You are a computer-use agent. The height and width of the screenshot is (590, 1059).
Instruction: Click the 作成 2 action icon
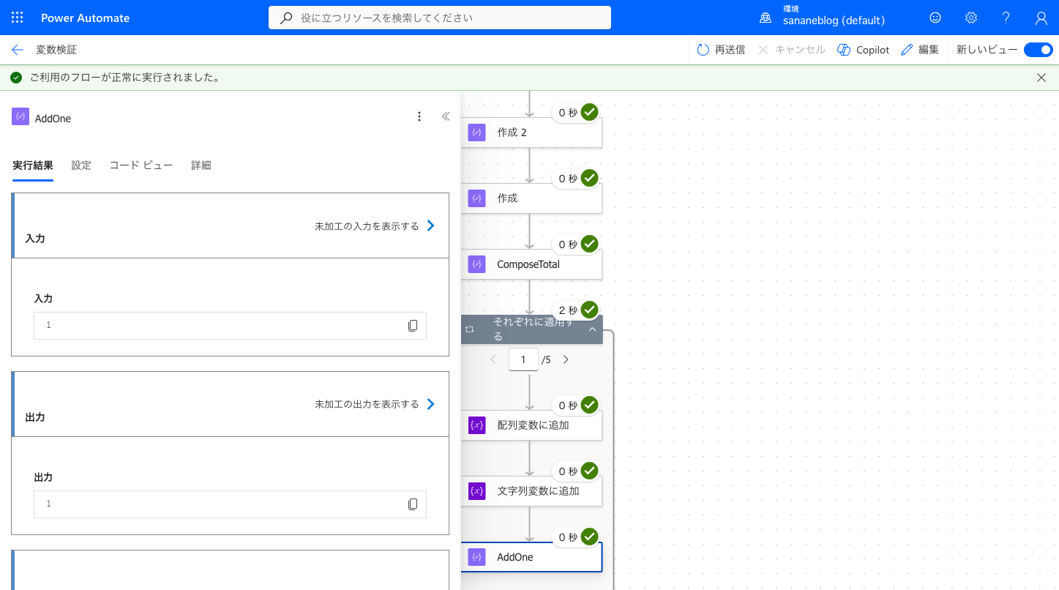477,132
